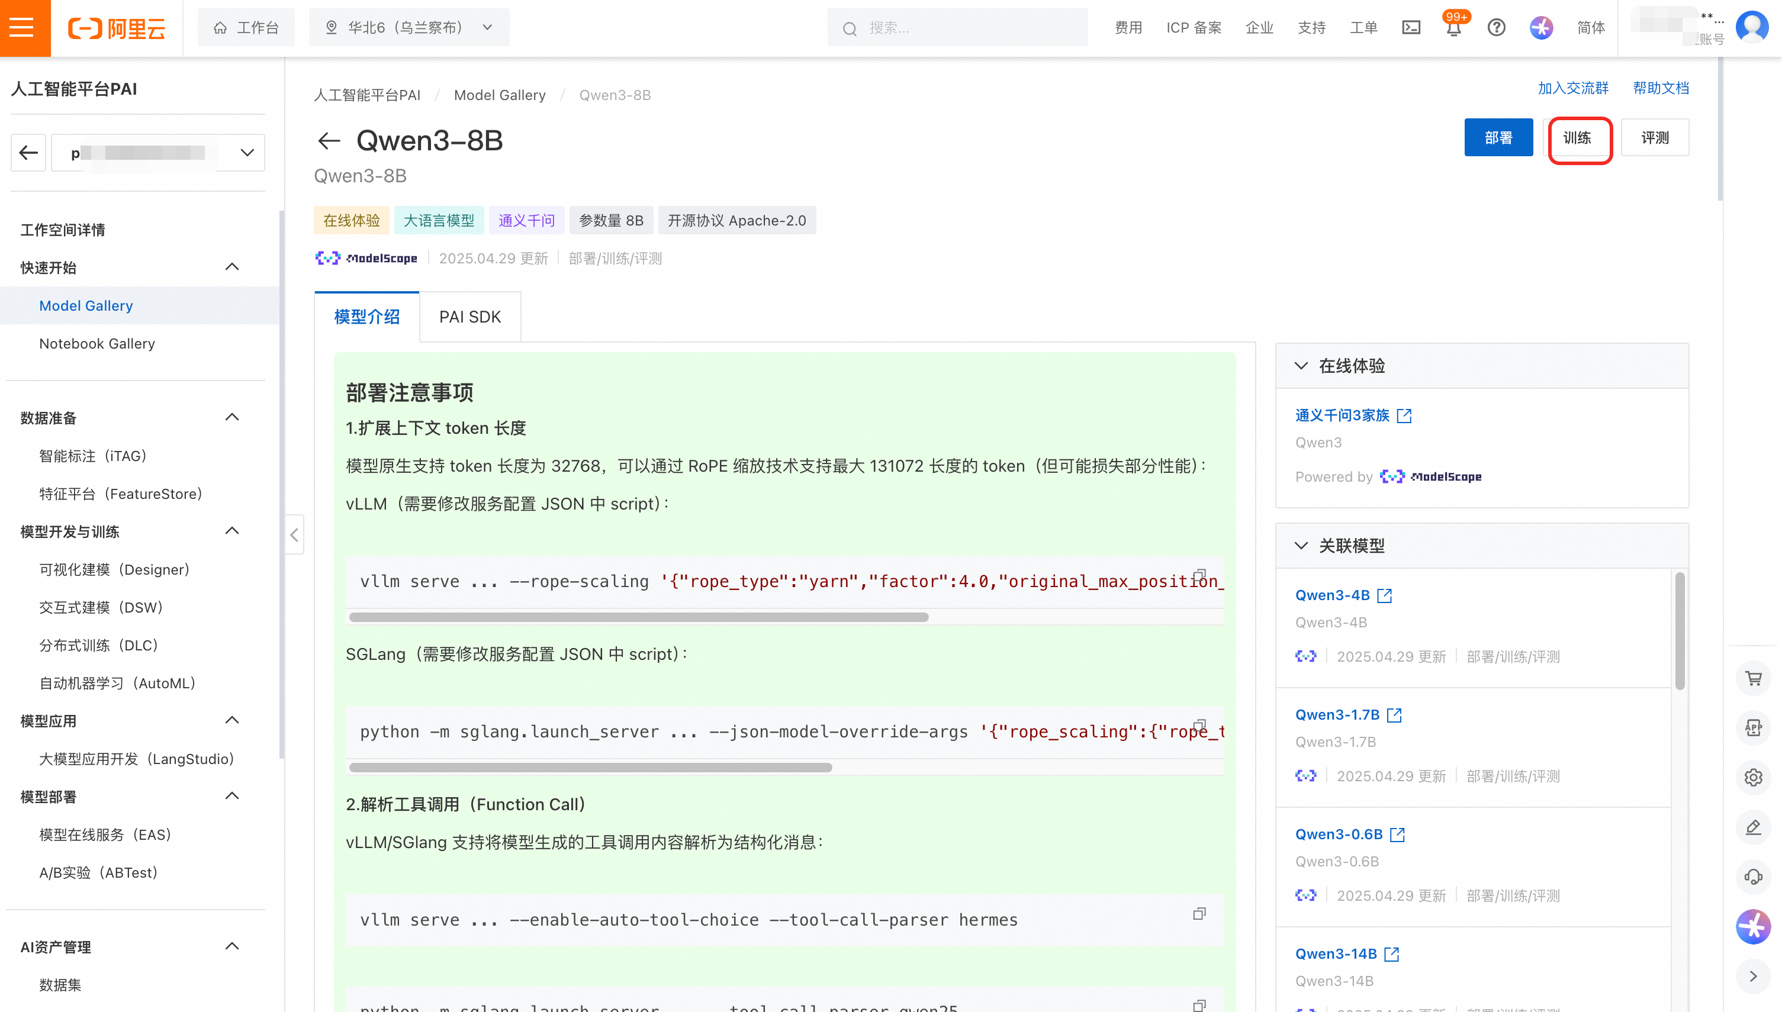Viewport: 1782px width, 1012px height.
Task: Open the settings gear floating icon
Action: point(1754,777)
